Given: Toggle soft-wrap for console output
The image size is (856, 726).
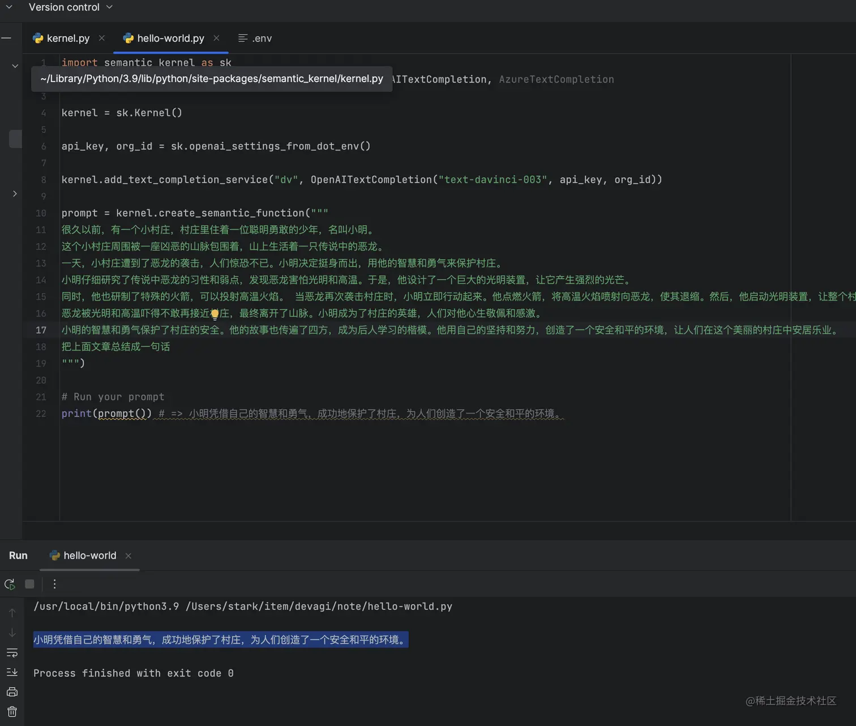Looking at the screenshot, I should (12, 652).
